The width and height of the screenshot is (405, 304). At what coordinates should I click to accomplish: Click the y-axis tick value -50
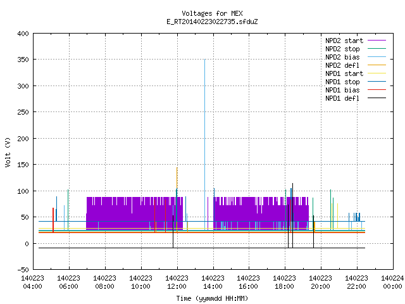coord(23,270)
